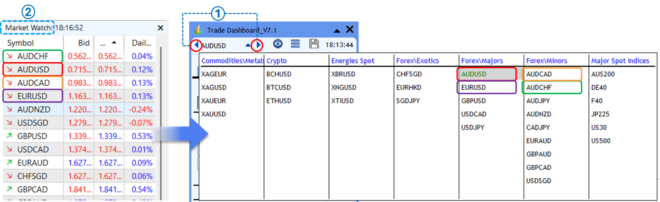This screenshot has height=202, width=660.
Task: Select GBPCAD row in Market Watch
Action: click(79, 189)
